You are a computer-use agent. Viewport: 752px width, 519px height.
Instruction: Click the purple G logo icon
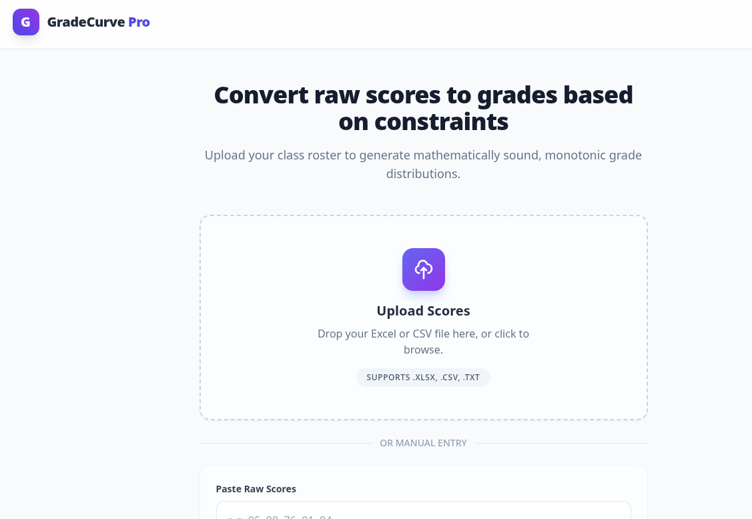[x=26, y=22]
